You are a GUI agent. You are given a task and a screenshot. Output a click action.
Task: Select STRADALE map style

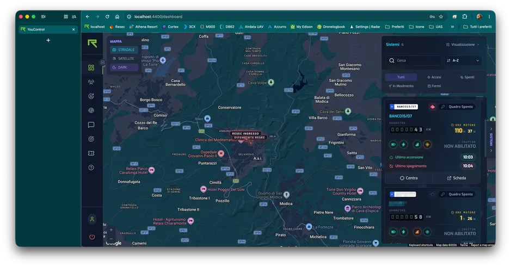click(x=124, y=50)
